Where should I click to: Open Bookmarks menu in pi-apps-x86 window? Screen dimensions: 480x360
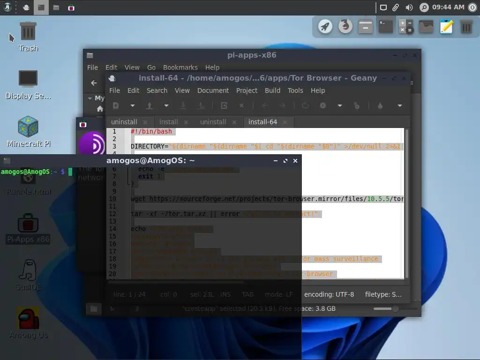pyautogui.click(x=180, y=67)
